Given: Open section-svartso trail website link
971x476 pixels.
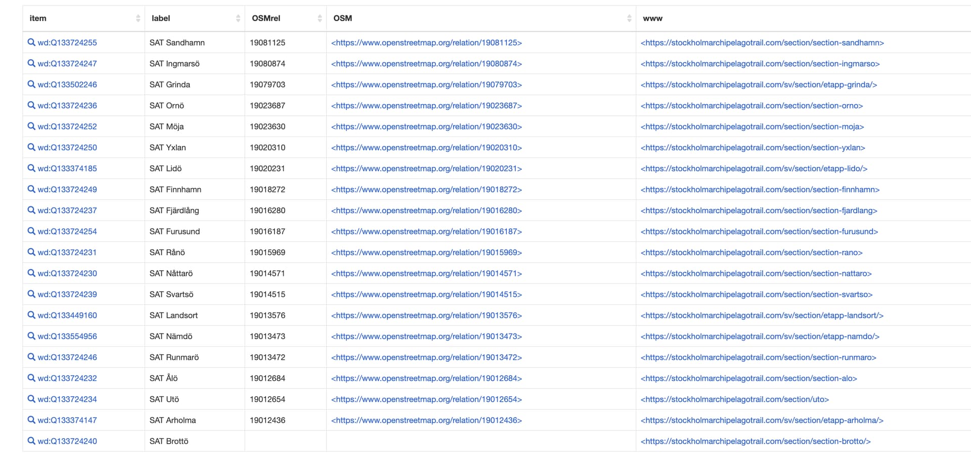Looking at the screenshot, I should [x=757, y=294].
